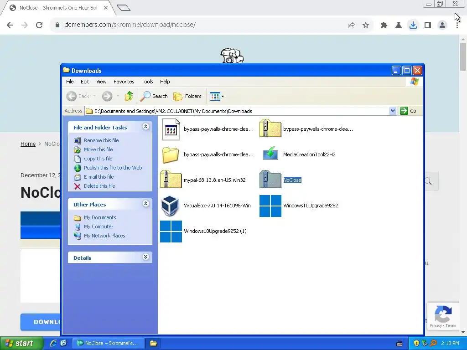
Task: Collapse the Other Places panel
Action: coord(145,204)
